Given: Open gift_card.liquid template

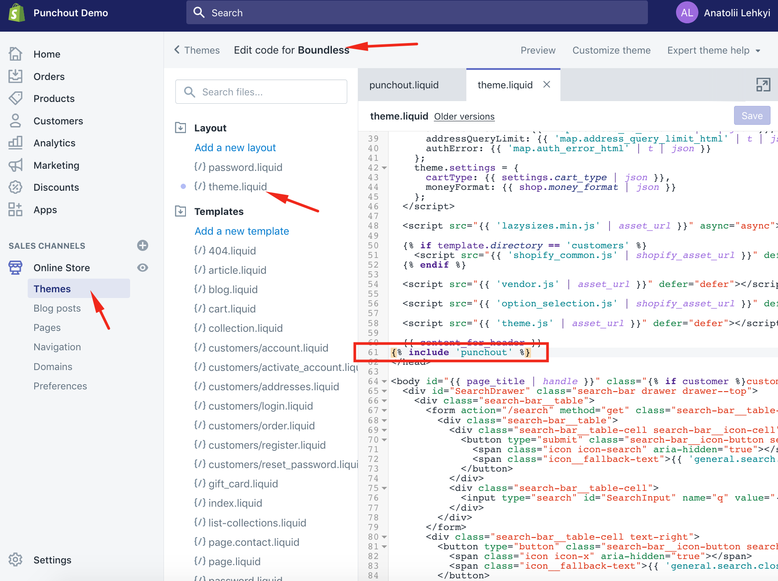Looking at the screenshot, I should click(236, 484).
